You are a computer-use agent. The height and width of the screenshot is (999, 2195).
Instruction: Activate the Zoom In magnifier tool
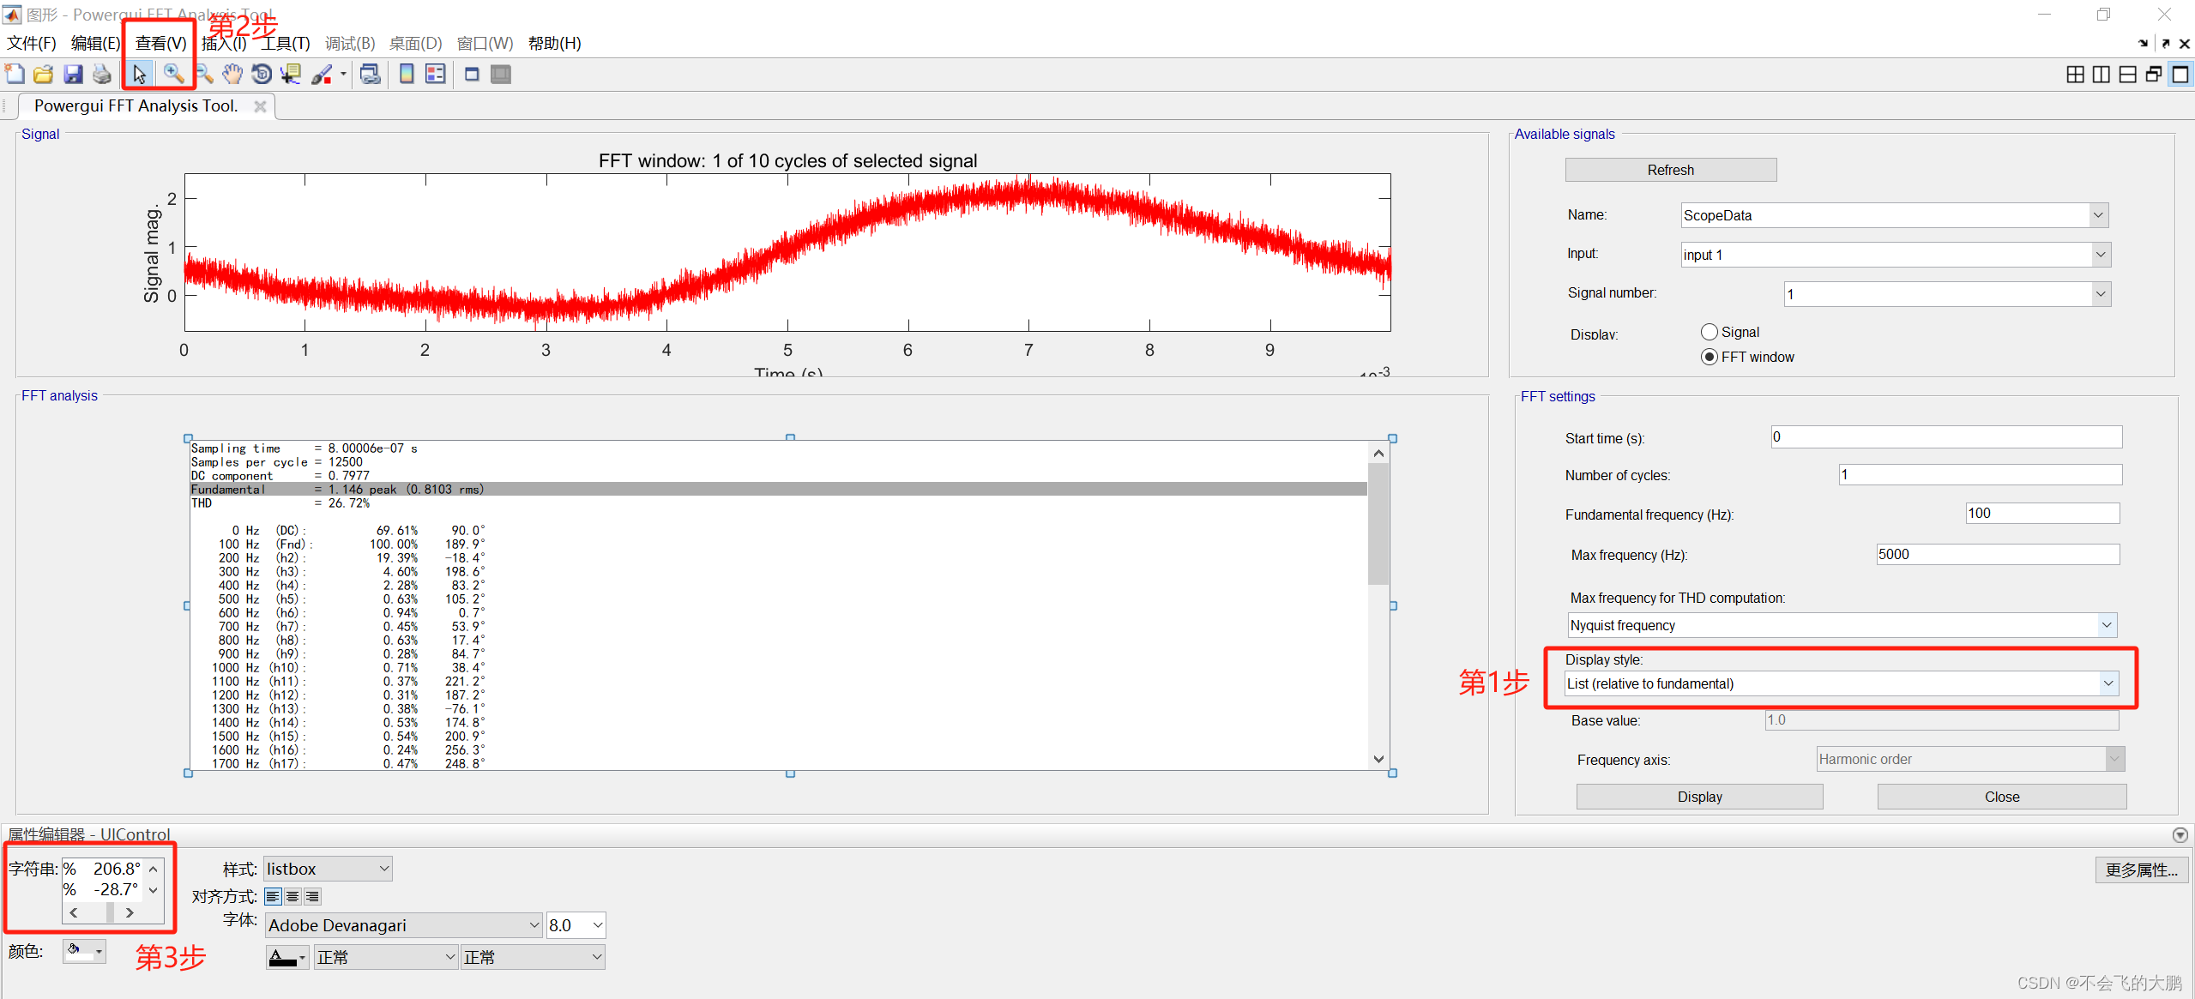[173, 75]
